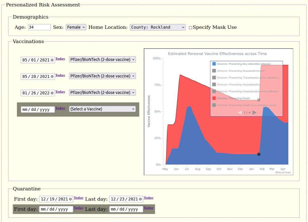Clear the 01/26/2022 vaccination date
The width and height of the screenshot is (308, 222).
[x=52, y=92]
